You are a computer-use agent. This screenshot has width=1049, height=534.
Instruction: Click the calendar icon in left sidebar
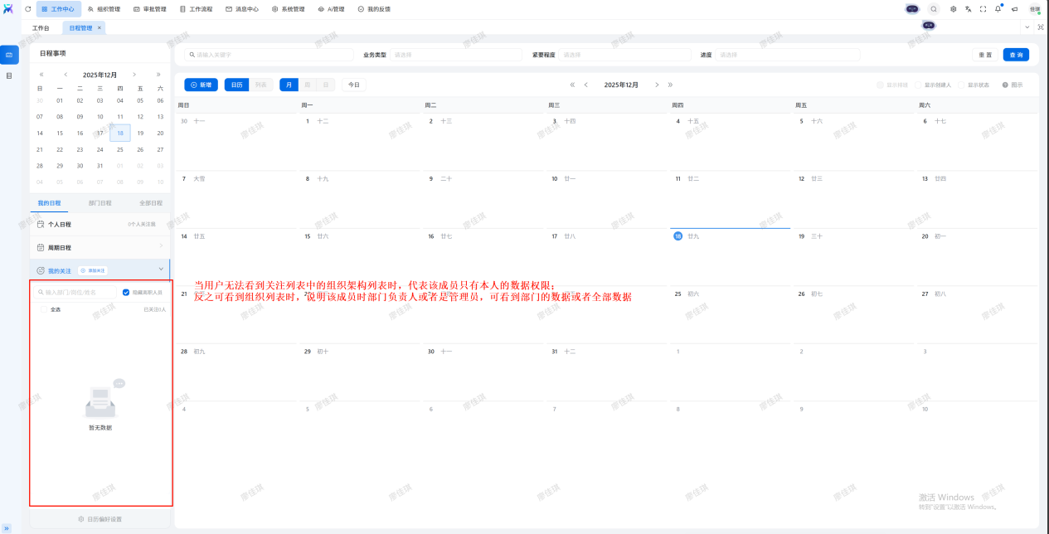[9, 55]
